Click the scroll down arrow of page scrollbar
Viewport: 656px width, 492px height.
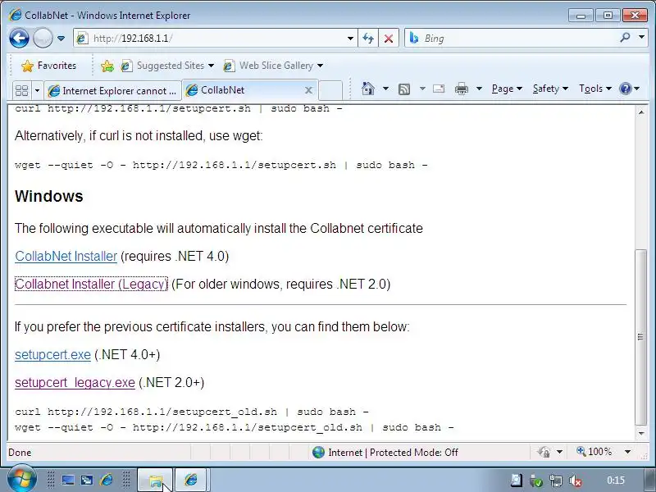(x=641, y=434)
